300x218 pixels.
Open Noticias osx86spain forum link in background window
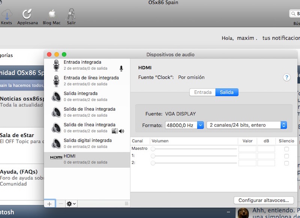click(x=22, y=99)
